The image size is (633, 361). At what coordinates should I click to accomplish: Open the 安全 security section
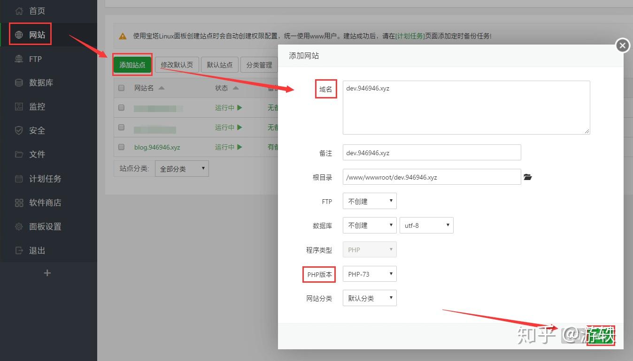pos(37,130)
